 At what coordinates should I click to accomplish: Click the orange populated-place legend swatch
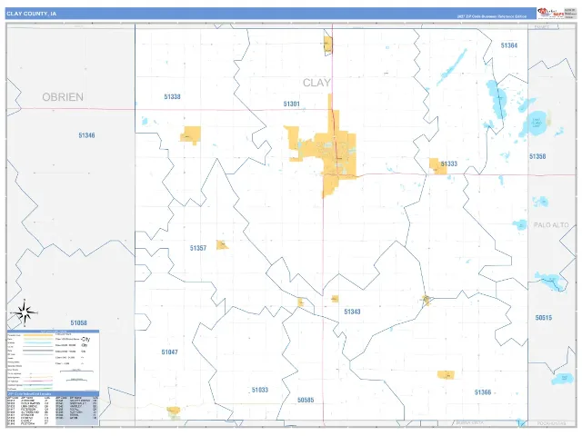coord(38,335)
